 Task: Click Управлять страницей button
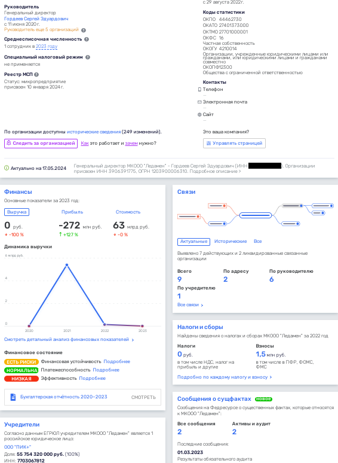[234, 143]
